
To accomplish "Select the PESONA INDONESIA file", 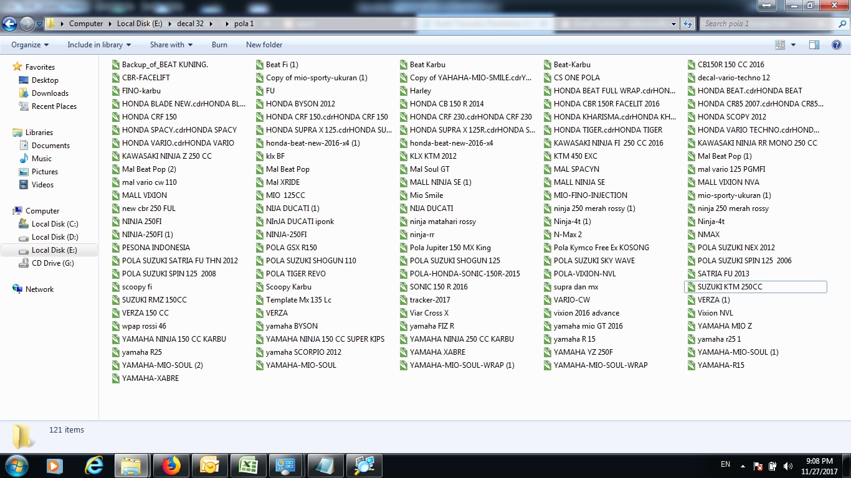I will [x=151, y=248].
